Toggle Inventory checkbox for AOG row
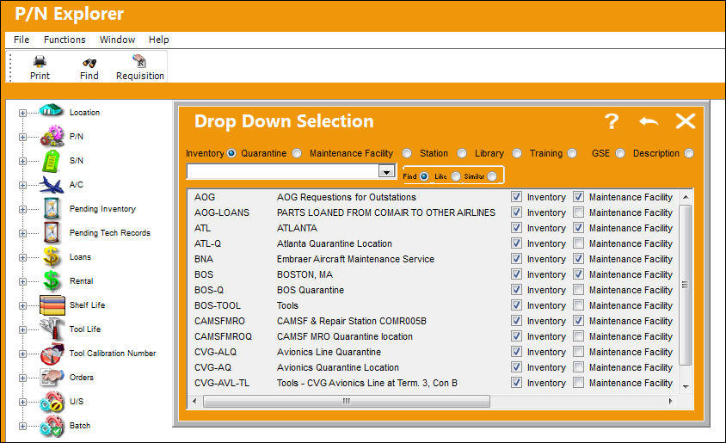 (516, 197)
